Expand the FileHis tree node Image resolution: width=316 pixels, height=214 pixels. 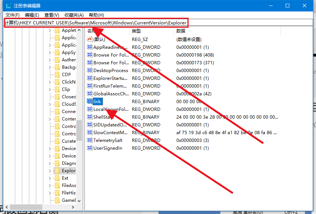coord(50,193)
